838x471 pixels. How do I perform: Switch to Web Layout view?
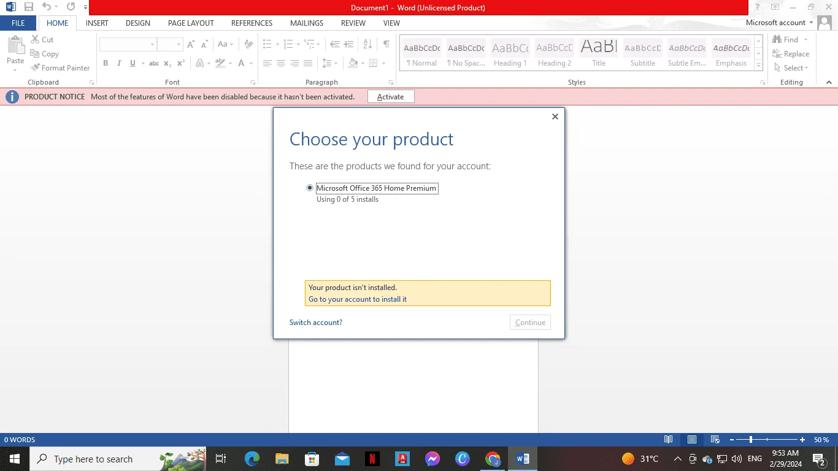point(715,440)
